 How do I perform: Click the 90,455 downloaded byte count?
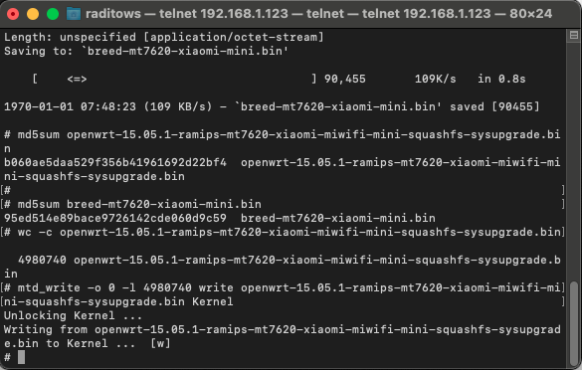click(345, 79)
